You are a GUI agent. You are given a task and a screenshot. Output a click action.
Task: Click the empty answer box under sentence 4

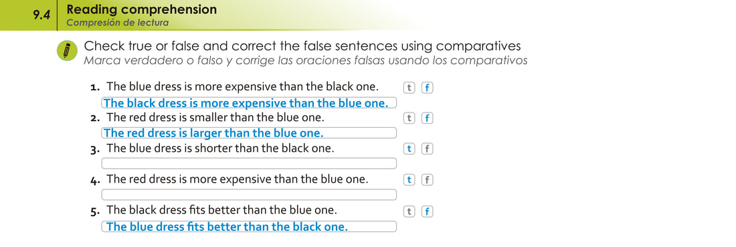[250, 194]
